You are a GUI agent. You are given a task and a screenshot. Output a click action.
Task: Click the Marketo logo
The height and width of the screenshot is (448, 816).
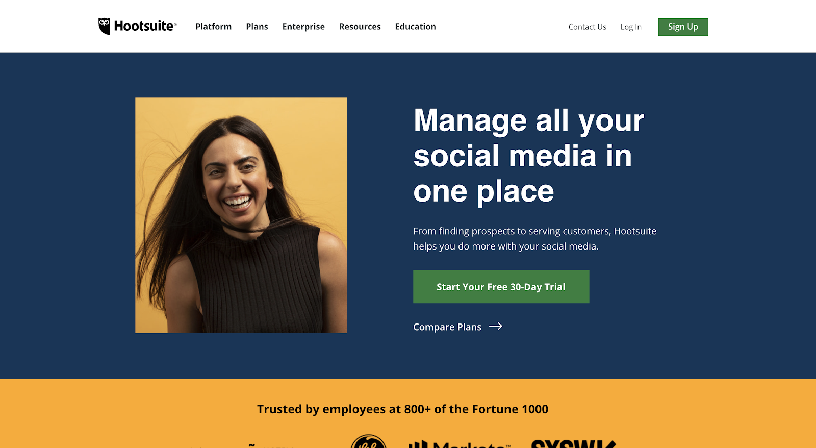460,444
